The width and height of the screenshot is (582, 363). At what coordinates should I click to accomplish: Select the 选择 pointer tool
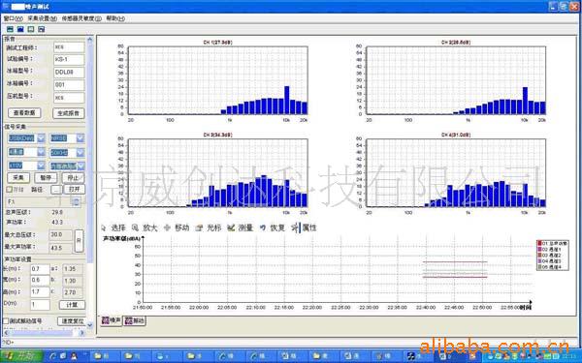113,227
